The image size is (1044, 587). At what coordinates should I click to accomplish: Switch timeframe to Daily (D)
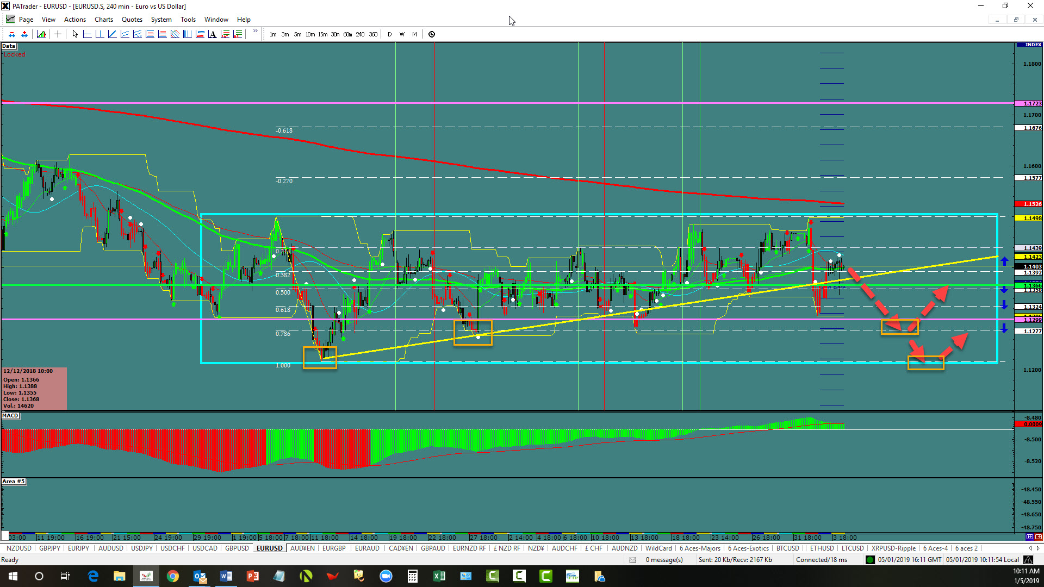pyautogui.click(x=389, y=34)
